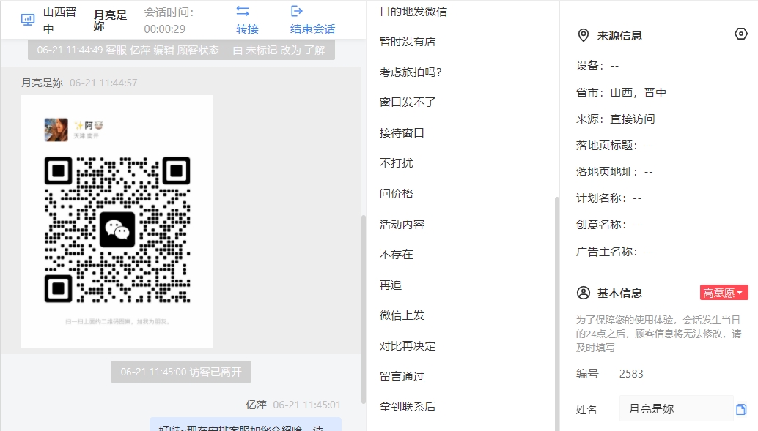Image resolution: width=758 pixels, height=431 pixels.
Task: Click the 来源信息 section heading
Action: point(619,35)
